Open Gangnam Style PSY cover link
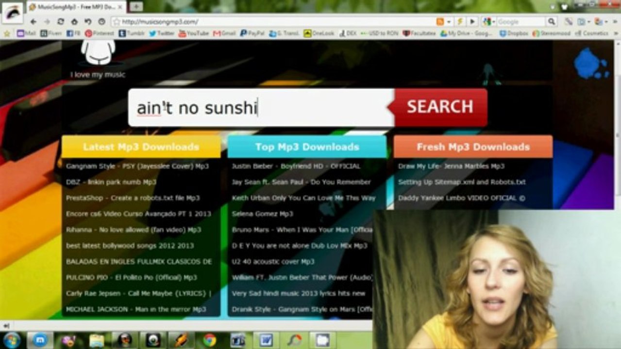Image resolution: width=621 pixels, height=349 pixels. 137,166
